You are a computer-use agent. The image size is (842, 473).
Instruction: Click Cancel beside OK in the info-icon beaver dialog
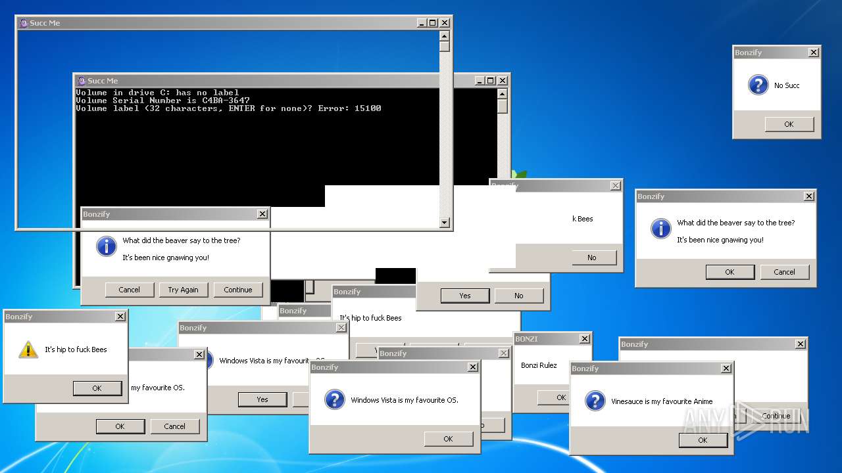click(784, 272)
